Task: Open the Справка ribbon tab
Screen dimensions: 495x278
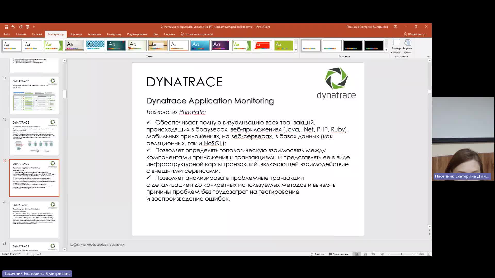Action: (169, 34)
